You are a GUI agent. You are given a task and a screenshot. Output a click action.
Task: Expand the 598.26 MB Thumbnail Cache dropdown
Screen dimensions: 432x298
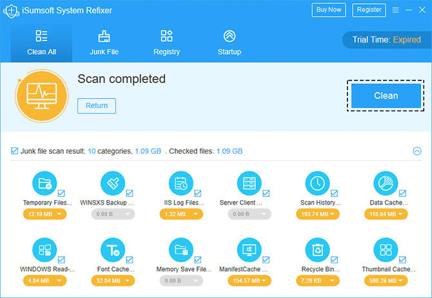point(386,281)
